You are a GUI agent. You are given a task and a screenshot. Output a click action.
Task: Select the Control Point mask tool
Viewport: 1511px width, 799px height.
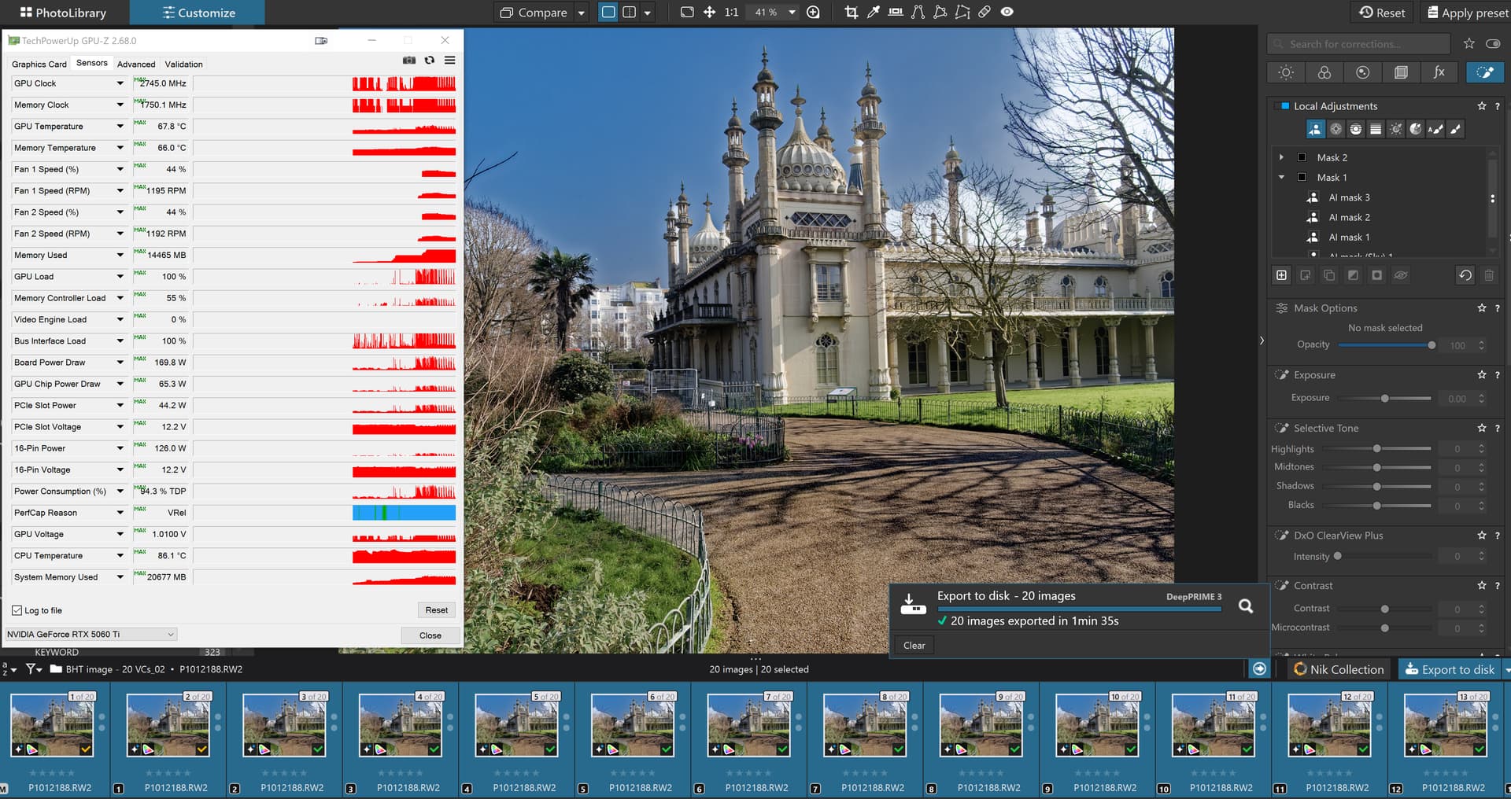1336,129
